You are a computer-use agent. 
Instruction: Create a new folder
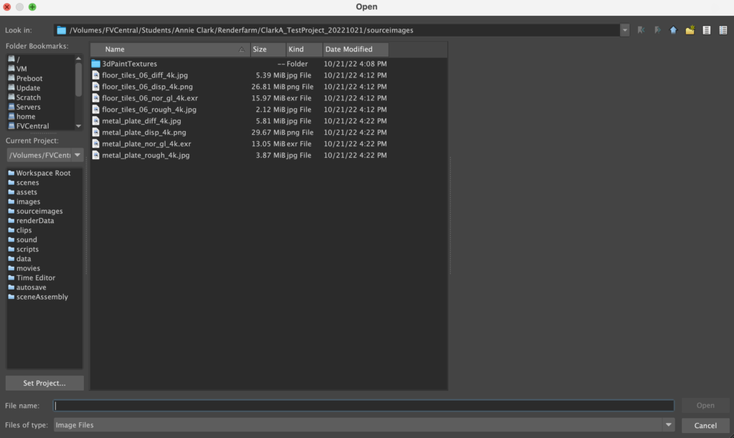pos(690,30)
